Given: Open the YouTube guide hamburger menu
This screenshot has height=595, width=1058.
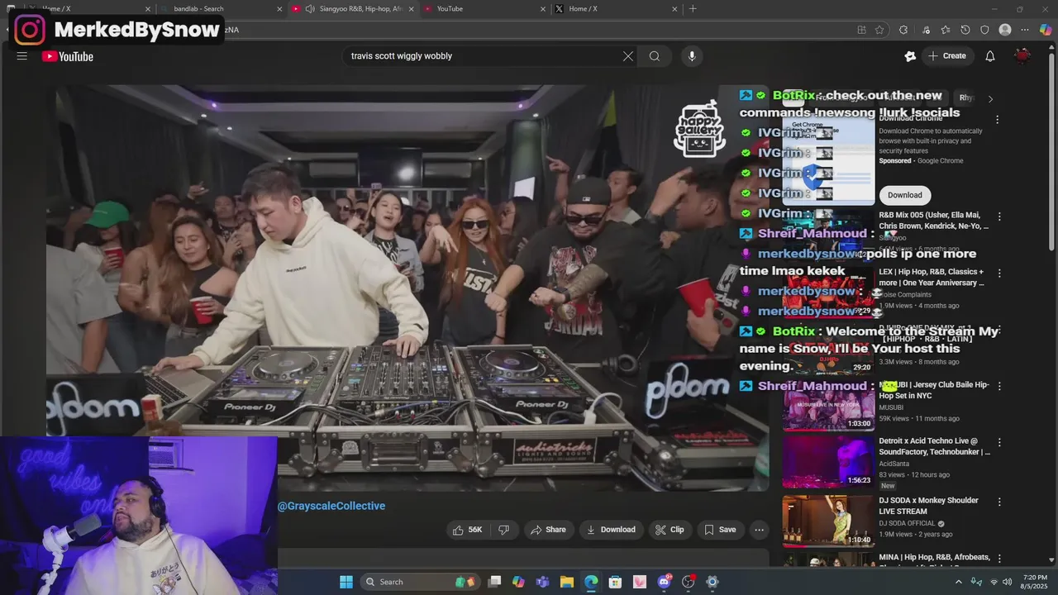Looking at the screenshot, I should tap(22, 56).
